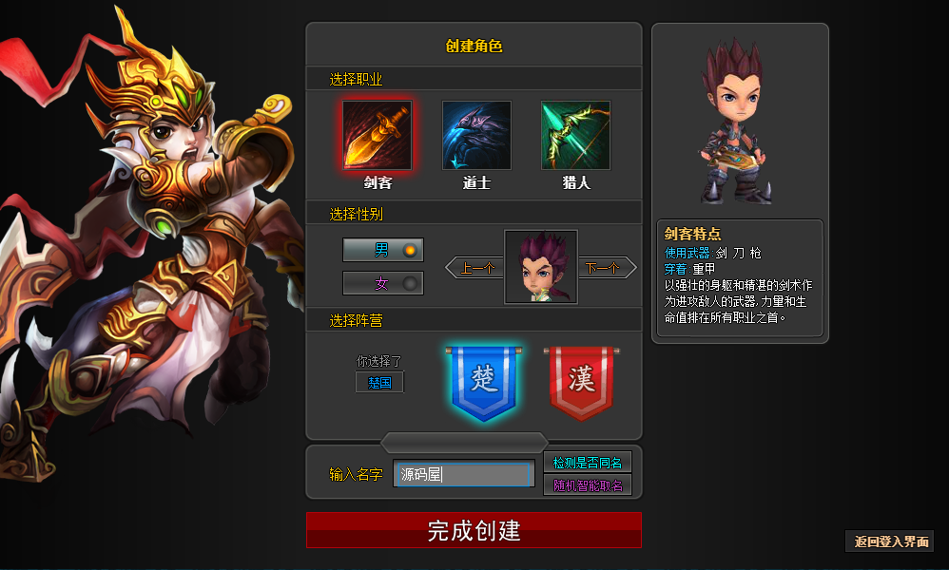Screen dimensions: 949x570
Task: Click the 完成创建 finish creation button
Action: click(474, 530)
